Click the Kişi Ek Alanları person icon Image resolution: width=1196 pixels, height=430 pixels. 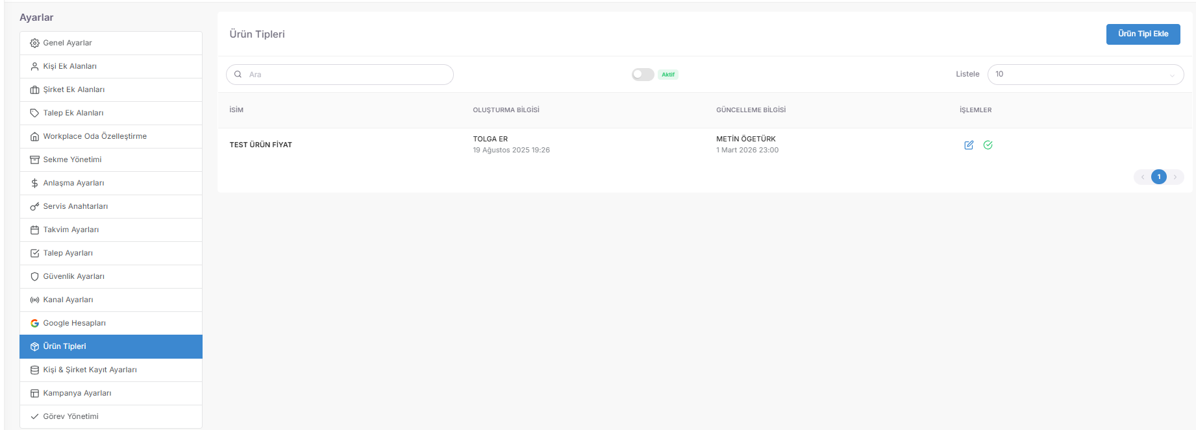[34, 66]
